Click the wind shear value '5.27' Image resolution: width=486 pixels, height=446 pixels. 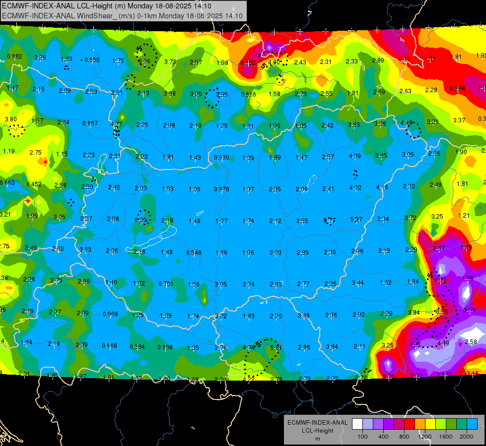[x=356, y=219]
